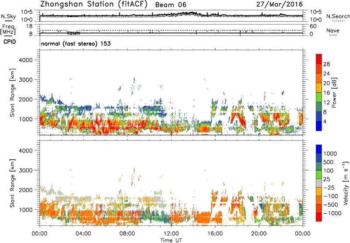Viewport: 350px width, 243px height.
Task: Click the 'CPID' label
Action: tap(10, 42)
